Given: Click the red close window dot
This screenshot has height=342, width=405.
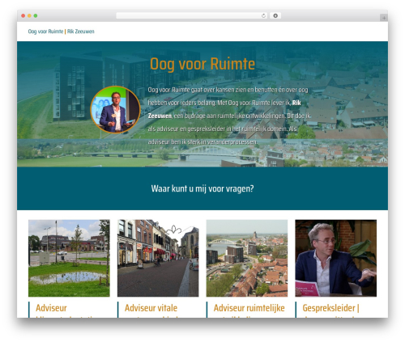Looking at the screenshot, I should tap(23, 15).
